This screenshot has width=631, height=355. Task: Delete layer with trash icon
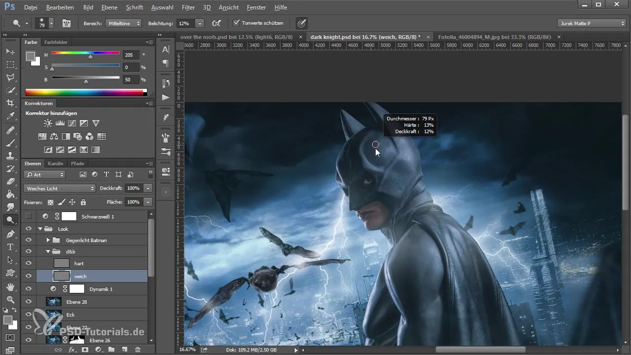(x=138, y=350)
